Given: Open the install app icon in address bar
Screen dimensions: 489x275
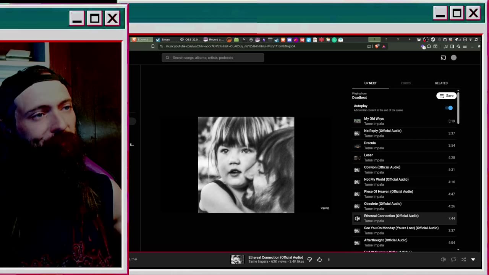Looking at the screenshot, I should [369, 46].
